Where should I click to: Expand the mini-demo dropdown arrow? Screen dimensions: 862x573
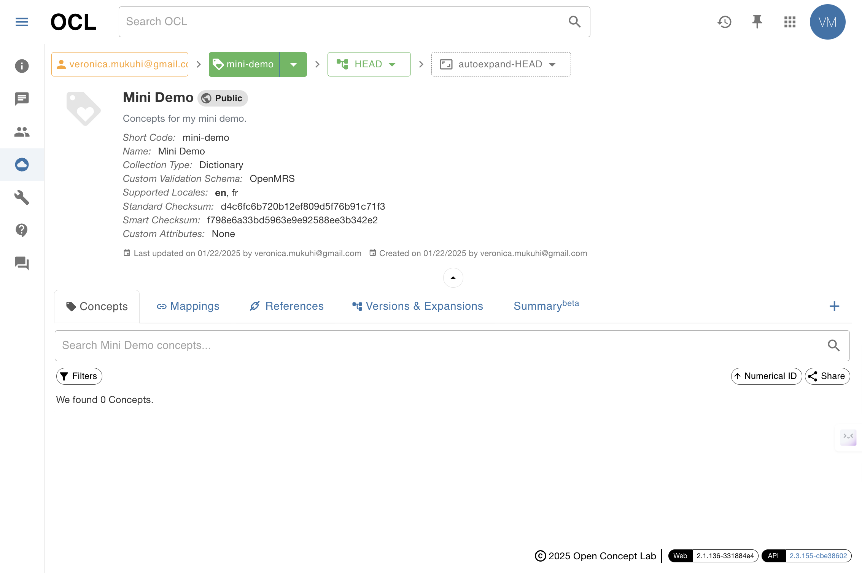pos(293,64)
